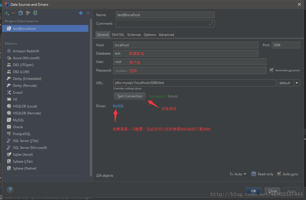
Task: Click the MySQL driver link
Action: tap(118, 106)
